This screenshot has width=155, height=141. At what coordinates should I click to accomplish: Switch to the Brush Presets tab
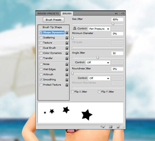click(48, 13)
